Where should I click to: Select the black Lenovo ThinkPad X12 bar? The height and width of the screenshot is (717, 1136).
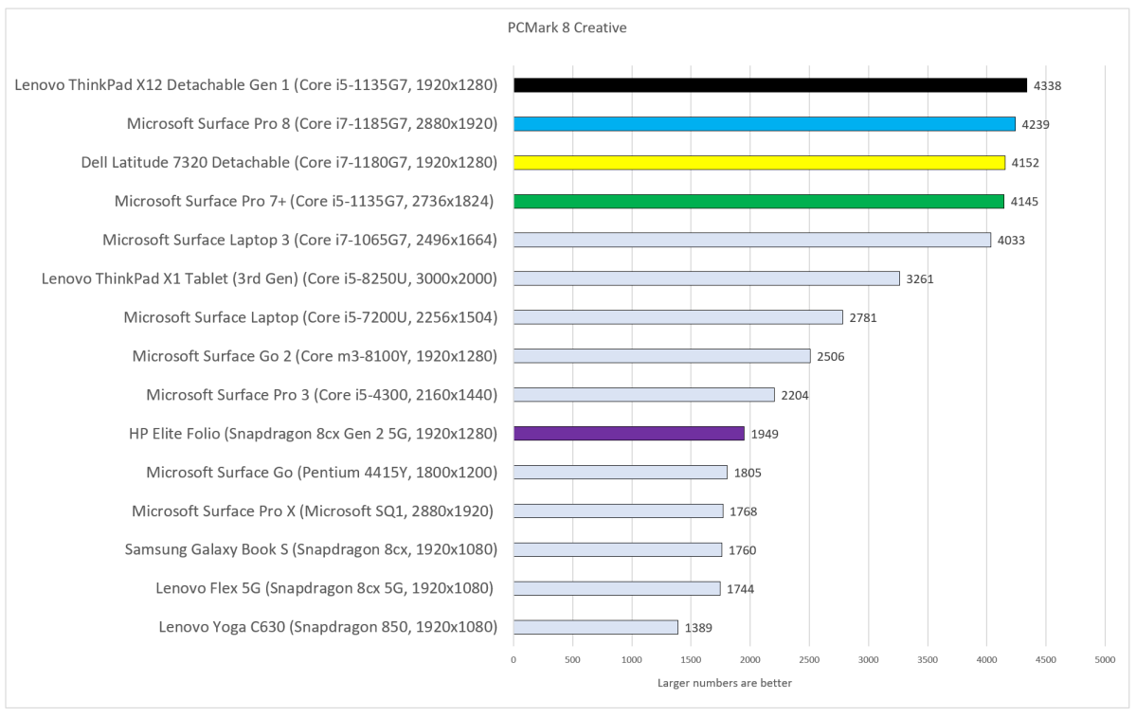point(770,84)
